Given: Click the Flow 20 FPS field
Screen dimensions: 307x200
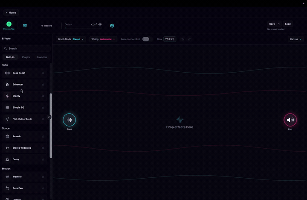Looking at the screenshot, I should click(170, 39).
